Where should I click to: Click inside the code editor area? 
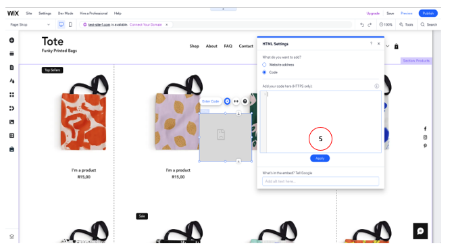(x=321, y=122)
